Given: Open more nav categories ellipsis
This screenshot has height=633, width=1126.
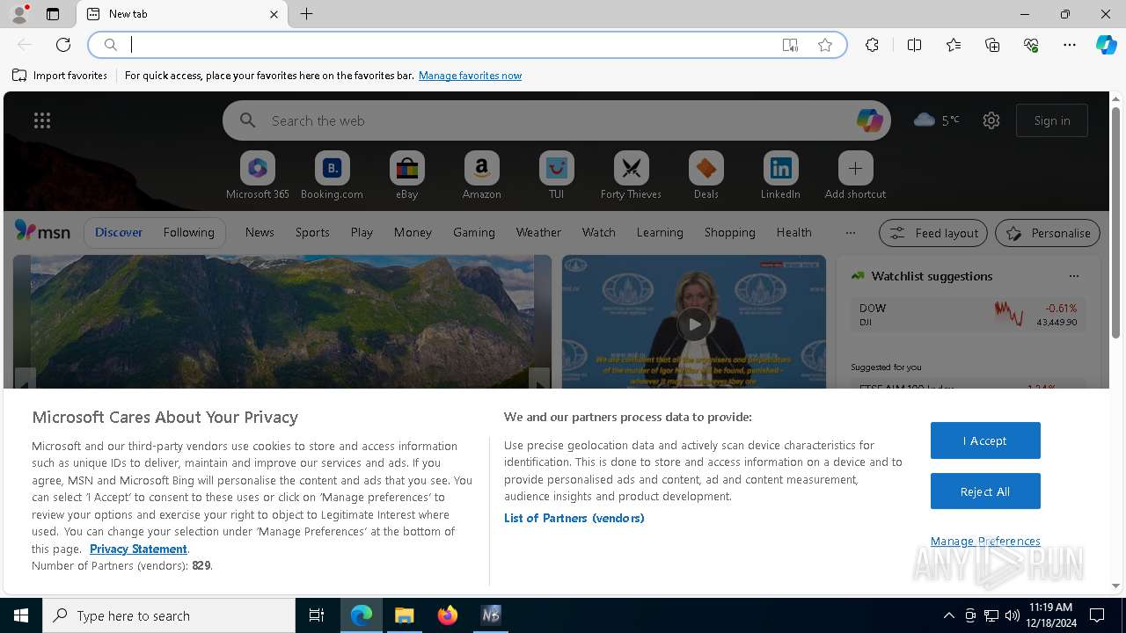Looking at the screenshot, I should 850,233.
